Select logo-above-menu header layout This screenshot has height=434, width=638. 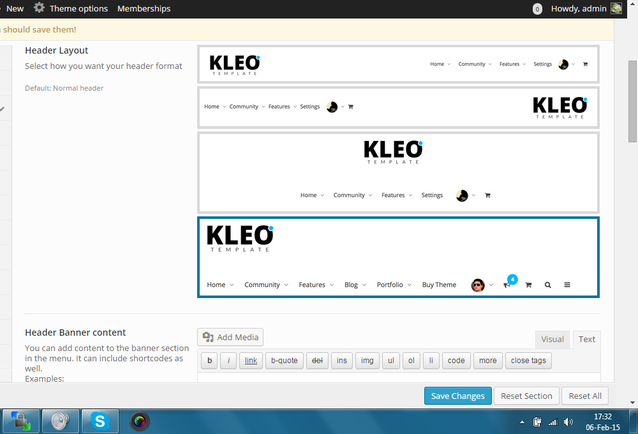coord(398,257)
